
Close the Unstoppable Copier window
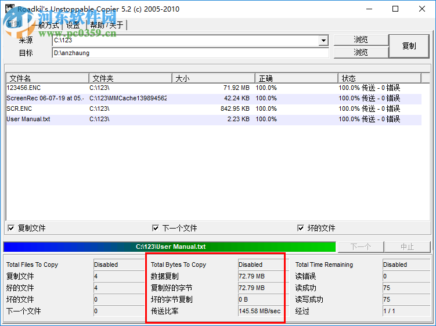click(422, 9)
